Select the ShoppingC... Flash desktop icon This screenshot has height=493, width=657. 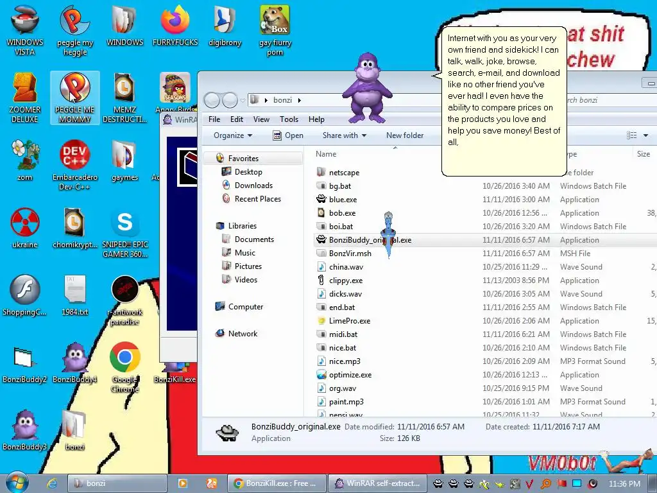(25, 295)
